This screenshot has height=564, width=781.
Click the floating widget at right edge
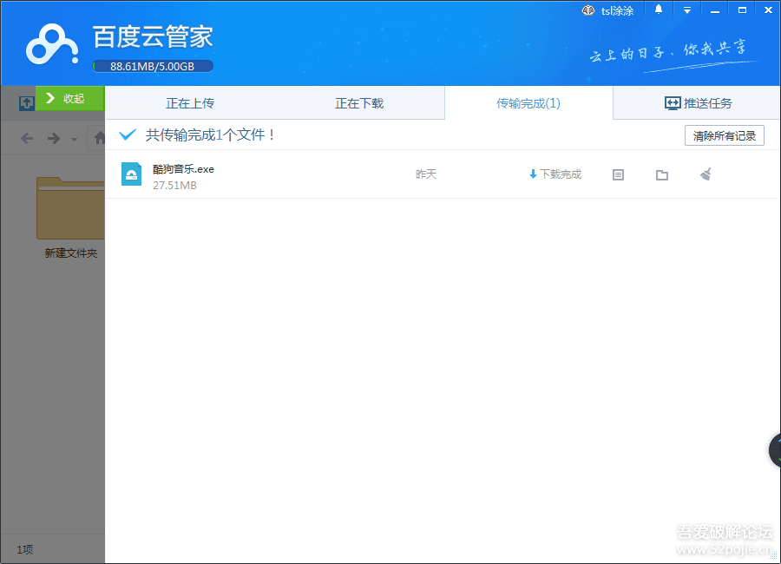pos(775,450)
